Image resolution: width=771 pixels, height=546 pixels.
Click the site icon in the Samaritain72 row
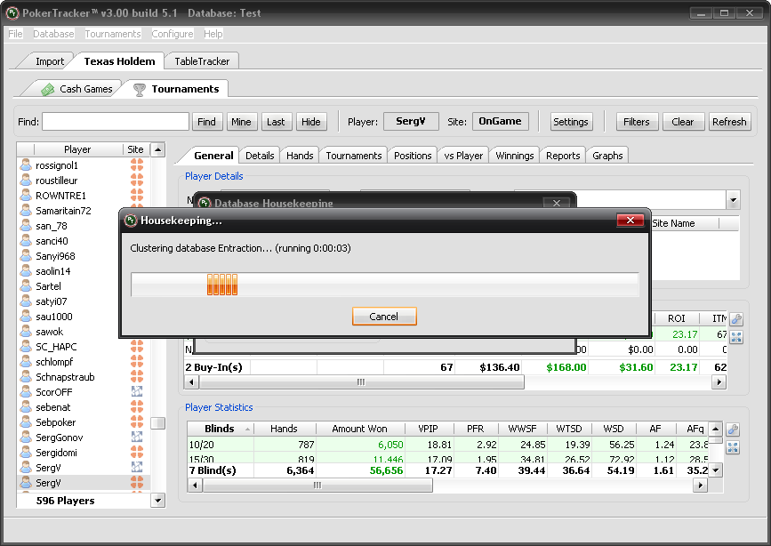pyautogui.click(x=136, y=211)
